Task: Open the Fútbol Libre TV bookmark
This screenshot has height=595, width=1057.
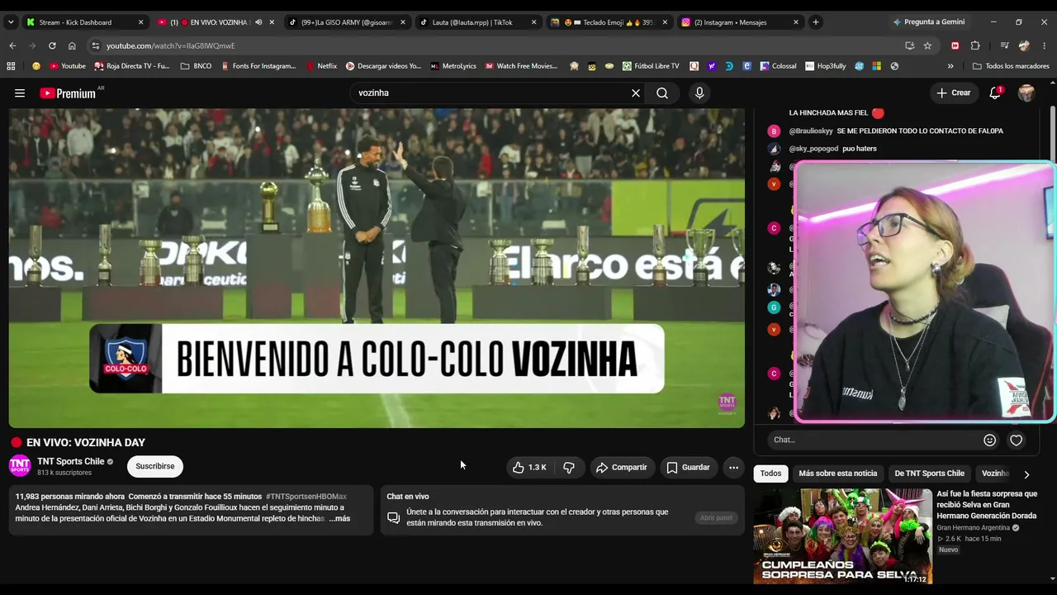Action: click(x=651, y=66)
